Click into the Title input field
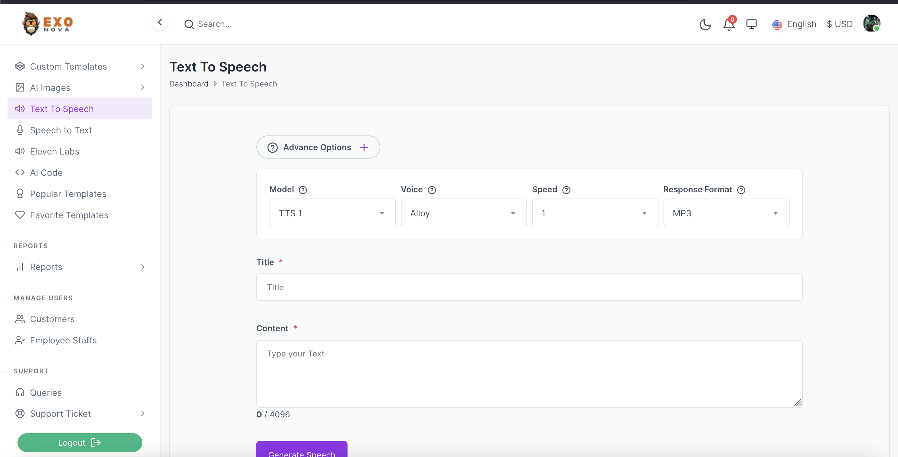Image resolution: width=898 pixels, height=457 pixels. point(529,287)
